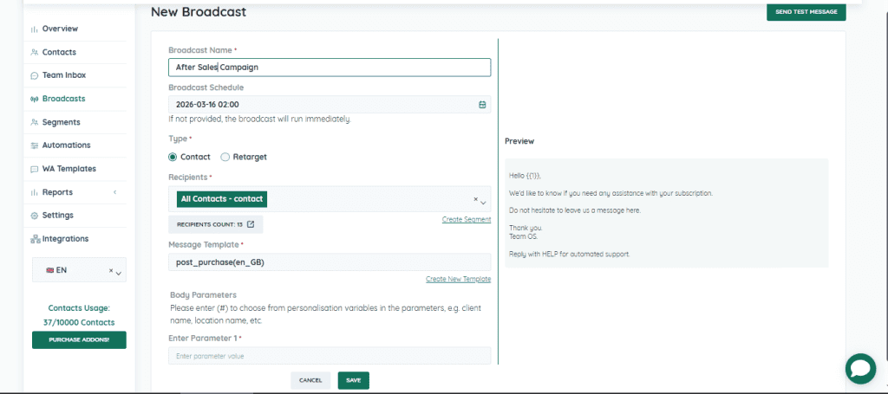
Task: Expand the EN language selector dropdown
Action: pos(118,274)
